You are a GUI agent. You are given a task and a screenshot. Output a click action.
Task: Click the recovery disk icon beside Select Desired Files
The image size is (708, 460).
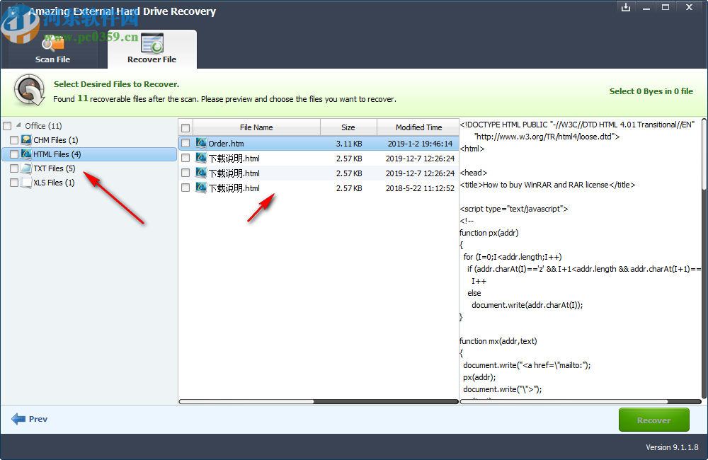pyautogui.click(x=29, y=91)
